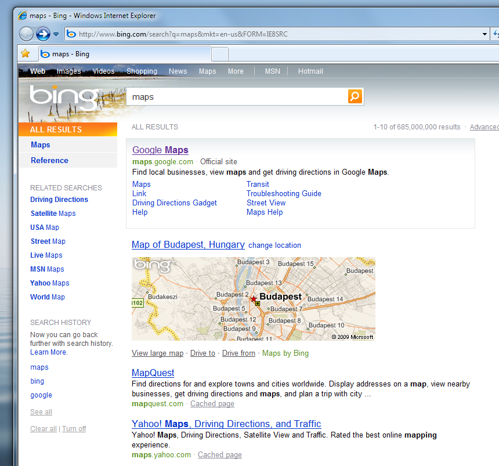Open the Troubleshooting Guide sublink
499x466 pixels.
tap(284, 193)
